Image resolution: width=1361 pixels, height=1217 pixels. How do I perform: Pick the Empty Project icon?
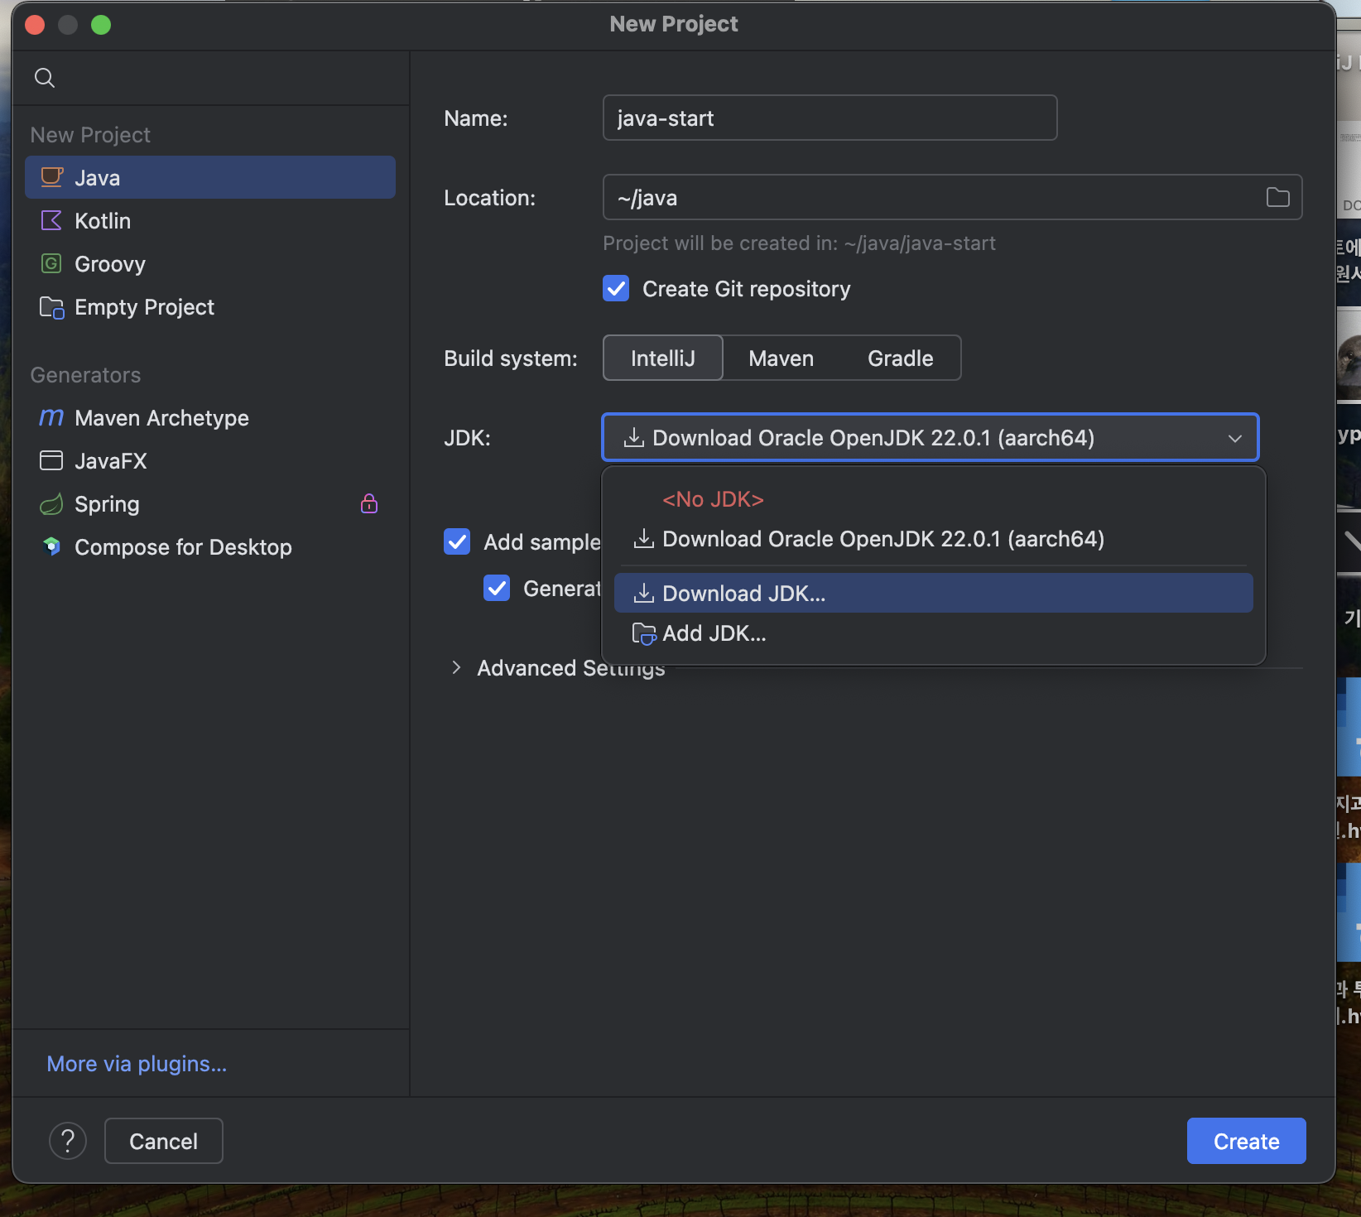[x=51, y=307]
